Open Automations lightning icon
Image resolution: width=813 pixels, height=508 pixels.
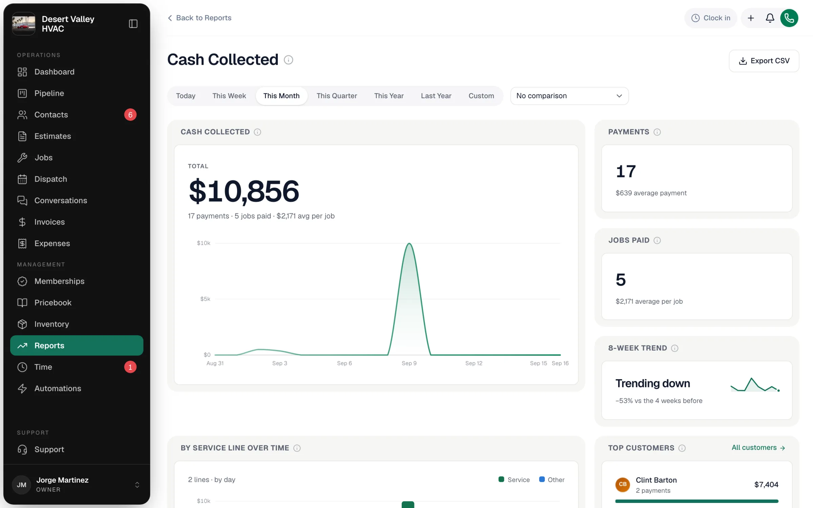[22, 388]
